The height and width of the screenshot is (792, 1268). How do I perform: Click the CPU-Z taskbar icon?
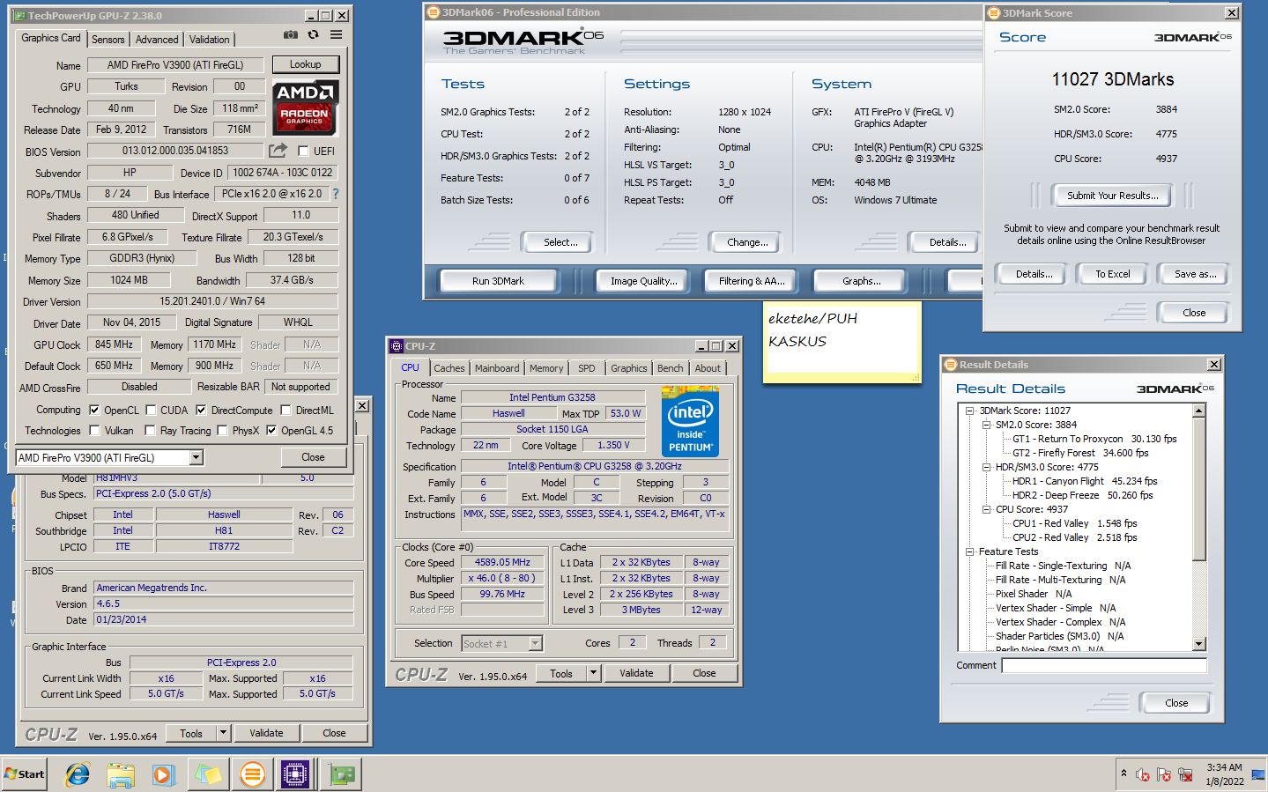click(x=295, y=774)
